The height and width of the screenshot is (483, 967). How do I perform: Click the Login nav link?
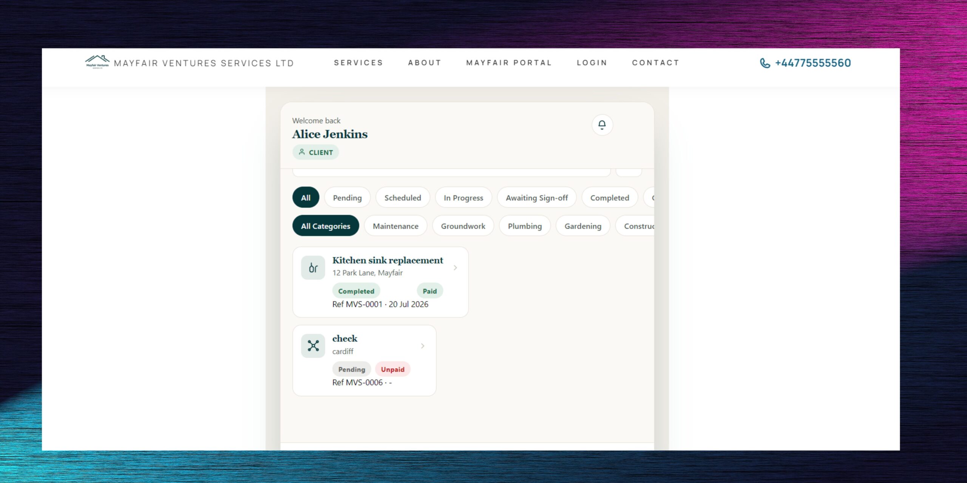coord(592,63)
